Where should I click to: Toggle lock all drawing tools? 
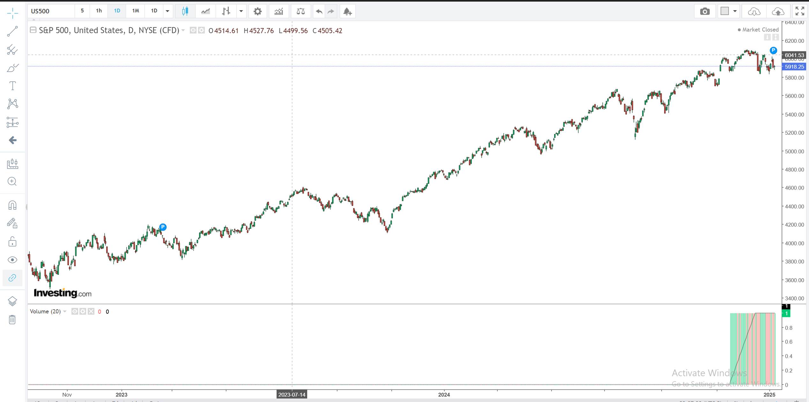12,241
